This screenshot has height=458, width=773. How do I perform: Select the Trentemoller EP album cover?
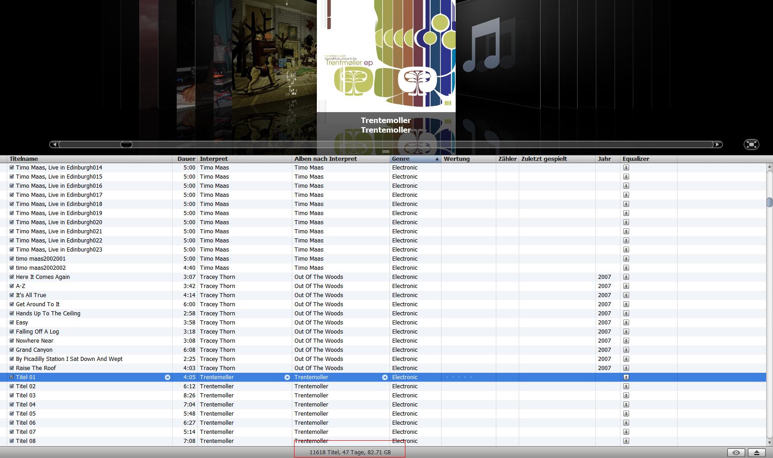pyautogui.click(x=386, y=55)
